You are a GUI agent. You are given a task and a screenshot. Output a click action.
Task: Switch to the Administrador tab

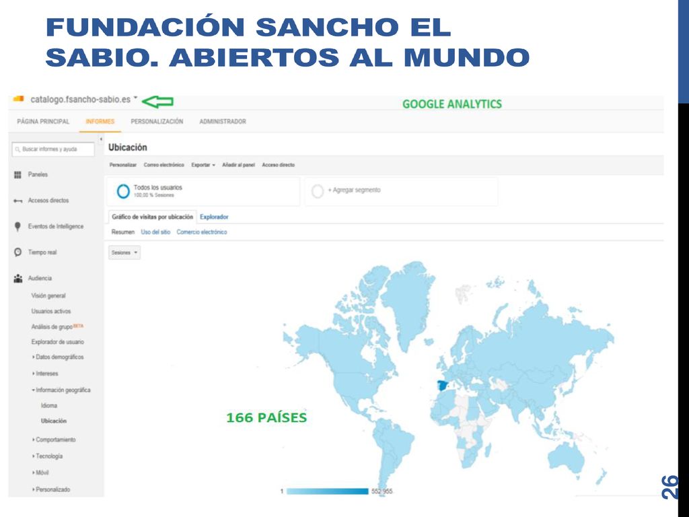tap(223, 121)
